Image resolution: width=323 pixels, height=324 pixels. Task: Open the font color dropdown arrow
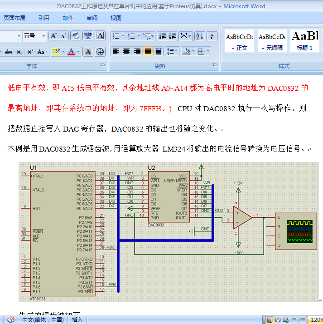pyautogui.click(x=78, y=52)
